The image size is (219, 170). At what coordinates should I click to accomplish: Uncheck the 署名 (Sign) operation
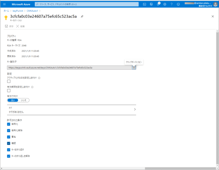pos(9,137)
